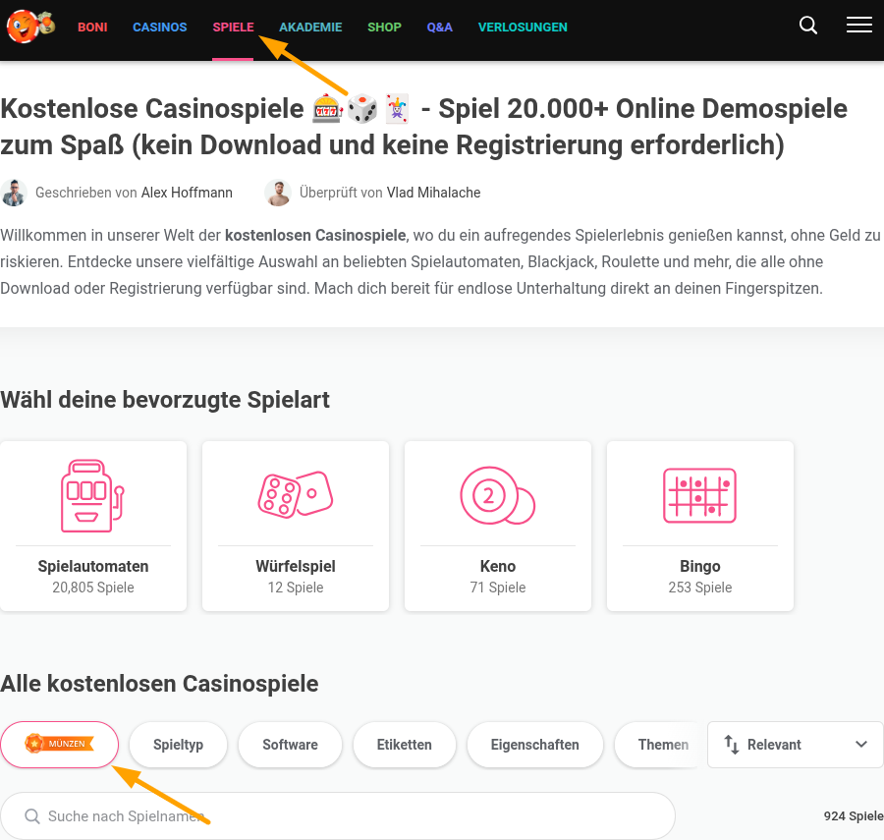Click the dice Würfelspiel icon
884x840 pixels.
pyautogui.click(x=296, y=494)
